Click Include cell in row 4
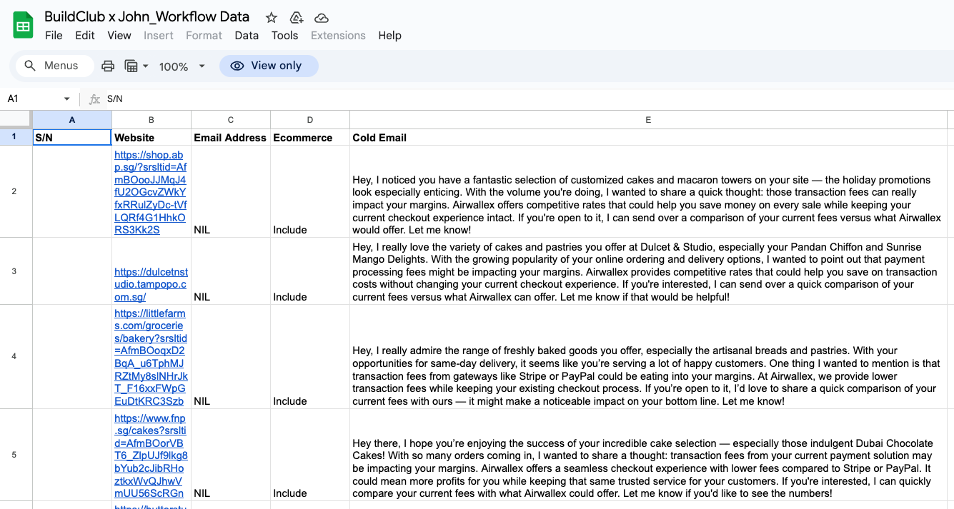The height and width of the screenshot is (509, 954). pyautogui.click(x=310, y=356)
